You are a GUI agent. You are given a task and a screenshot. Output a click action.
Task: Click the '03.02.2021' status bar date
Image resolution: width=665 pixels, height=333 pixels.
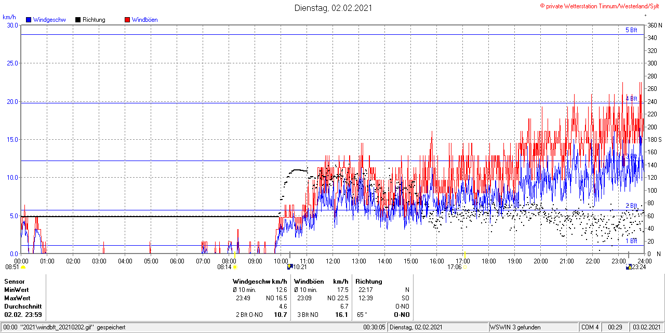coord(647,327)
